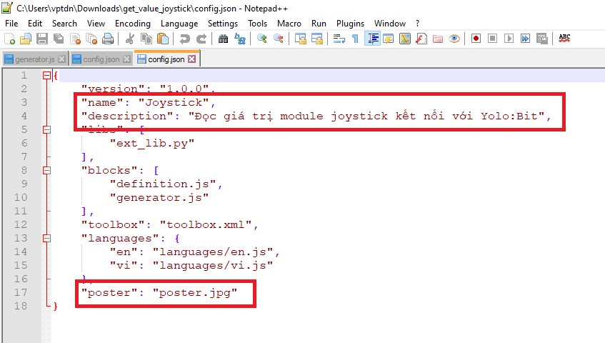The height and width of the screenshot is (343, 605).
Task: Toggle the Monitoring eye icon
Action: point(454,39)
